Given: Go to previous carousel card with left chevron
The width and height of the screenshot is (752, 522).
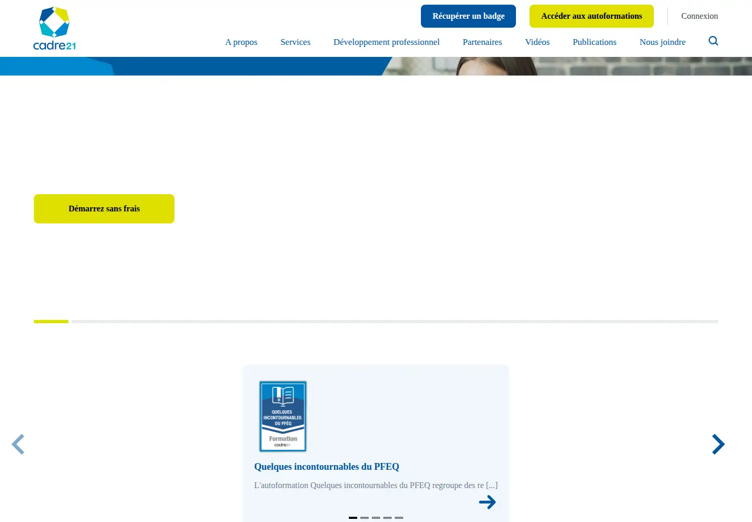Looking at the screenshot, I should (18, 444).
